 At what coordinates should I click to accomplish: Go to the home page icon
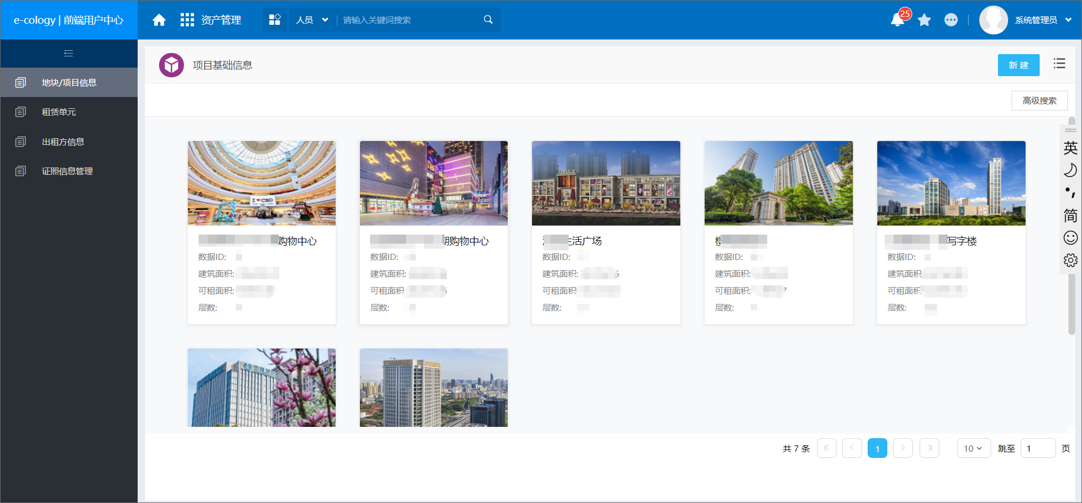tap(159, 20)
